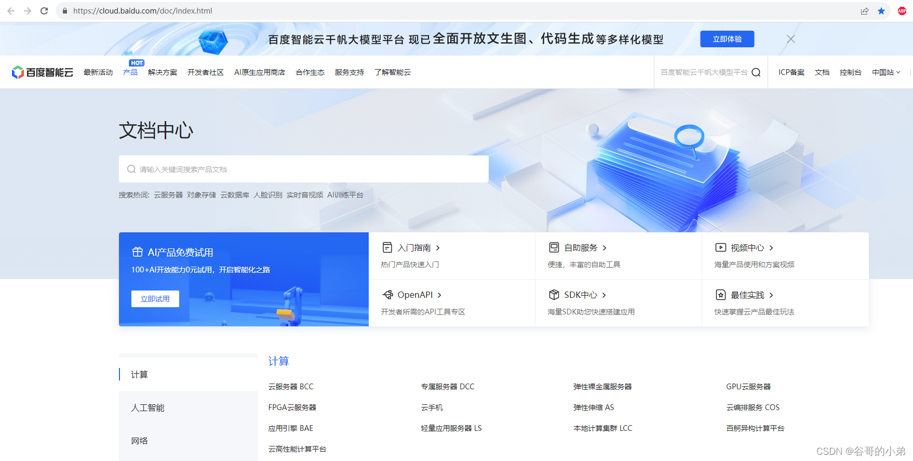Open the 轻量应用服务器 LS document
913x461 pixels.
coord(451,428)
